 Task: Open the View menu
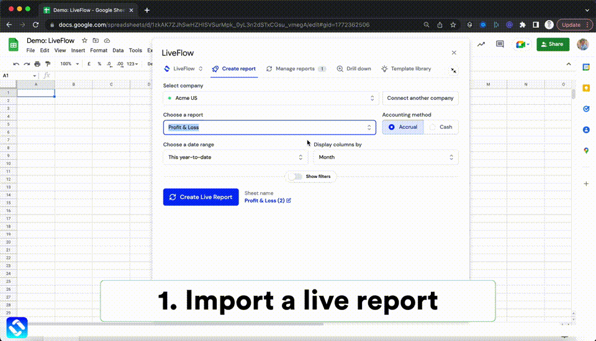(60, 50)
